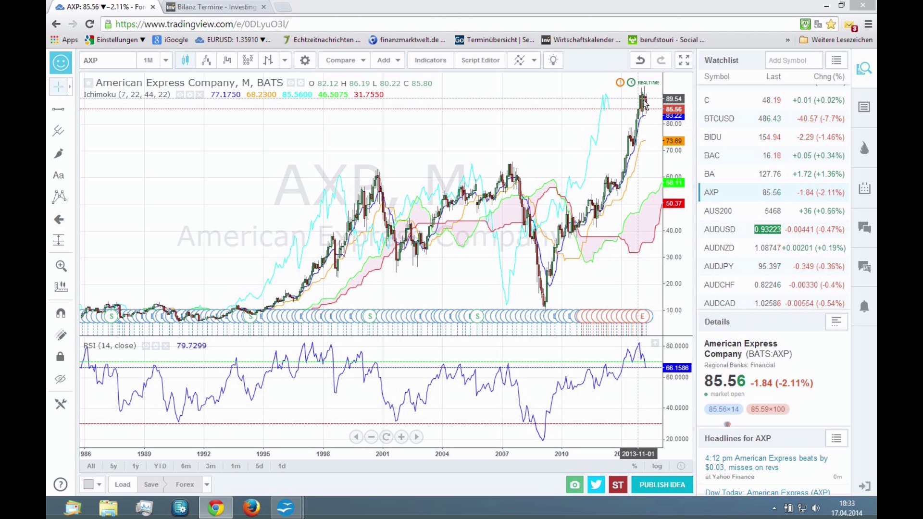Toggle fullscreen chart mode icon
Screen dimensions: 923x519
pyautogui.click(x=684, y=60)
